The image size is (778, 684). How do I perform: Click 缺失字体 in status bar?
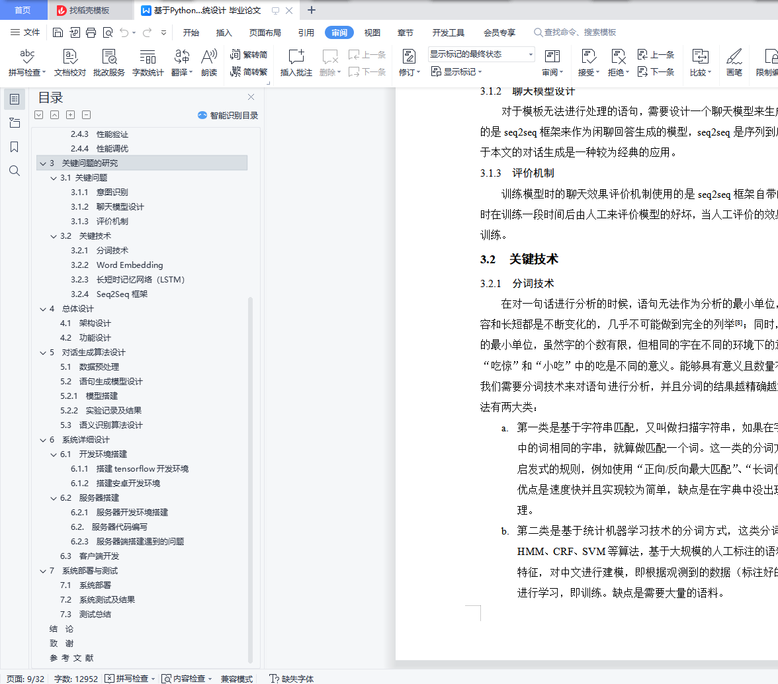point(292,679)
